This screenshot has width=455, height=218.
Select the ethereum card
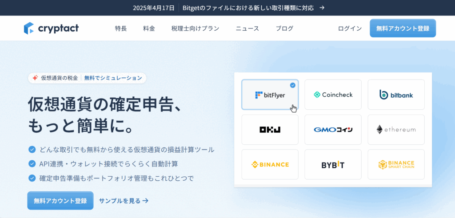click(396, 130)
